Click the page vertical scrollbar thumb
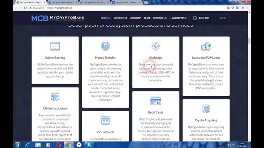This screenshot has height=148, width=264. point(249,41)
